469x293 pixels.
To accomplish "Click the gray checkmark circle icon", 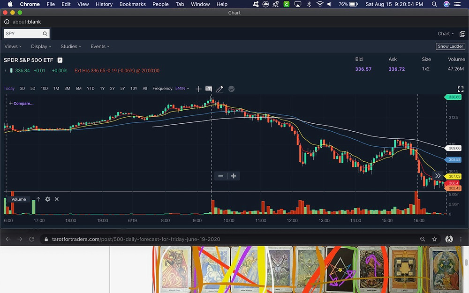I will click(231, 89).
